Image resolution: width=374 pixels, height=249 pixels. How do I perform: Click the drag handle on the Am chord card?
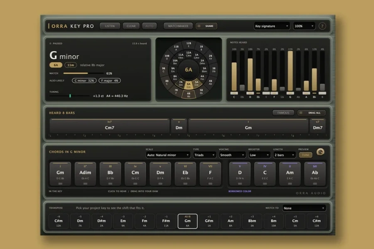point(290,183)
